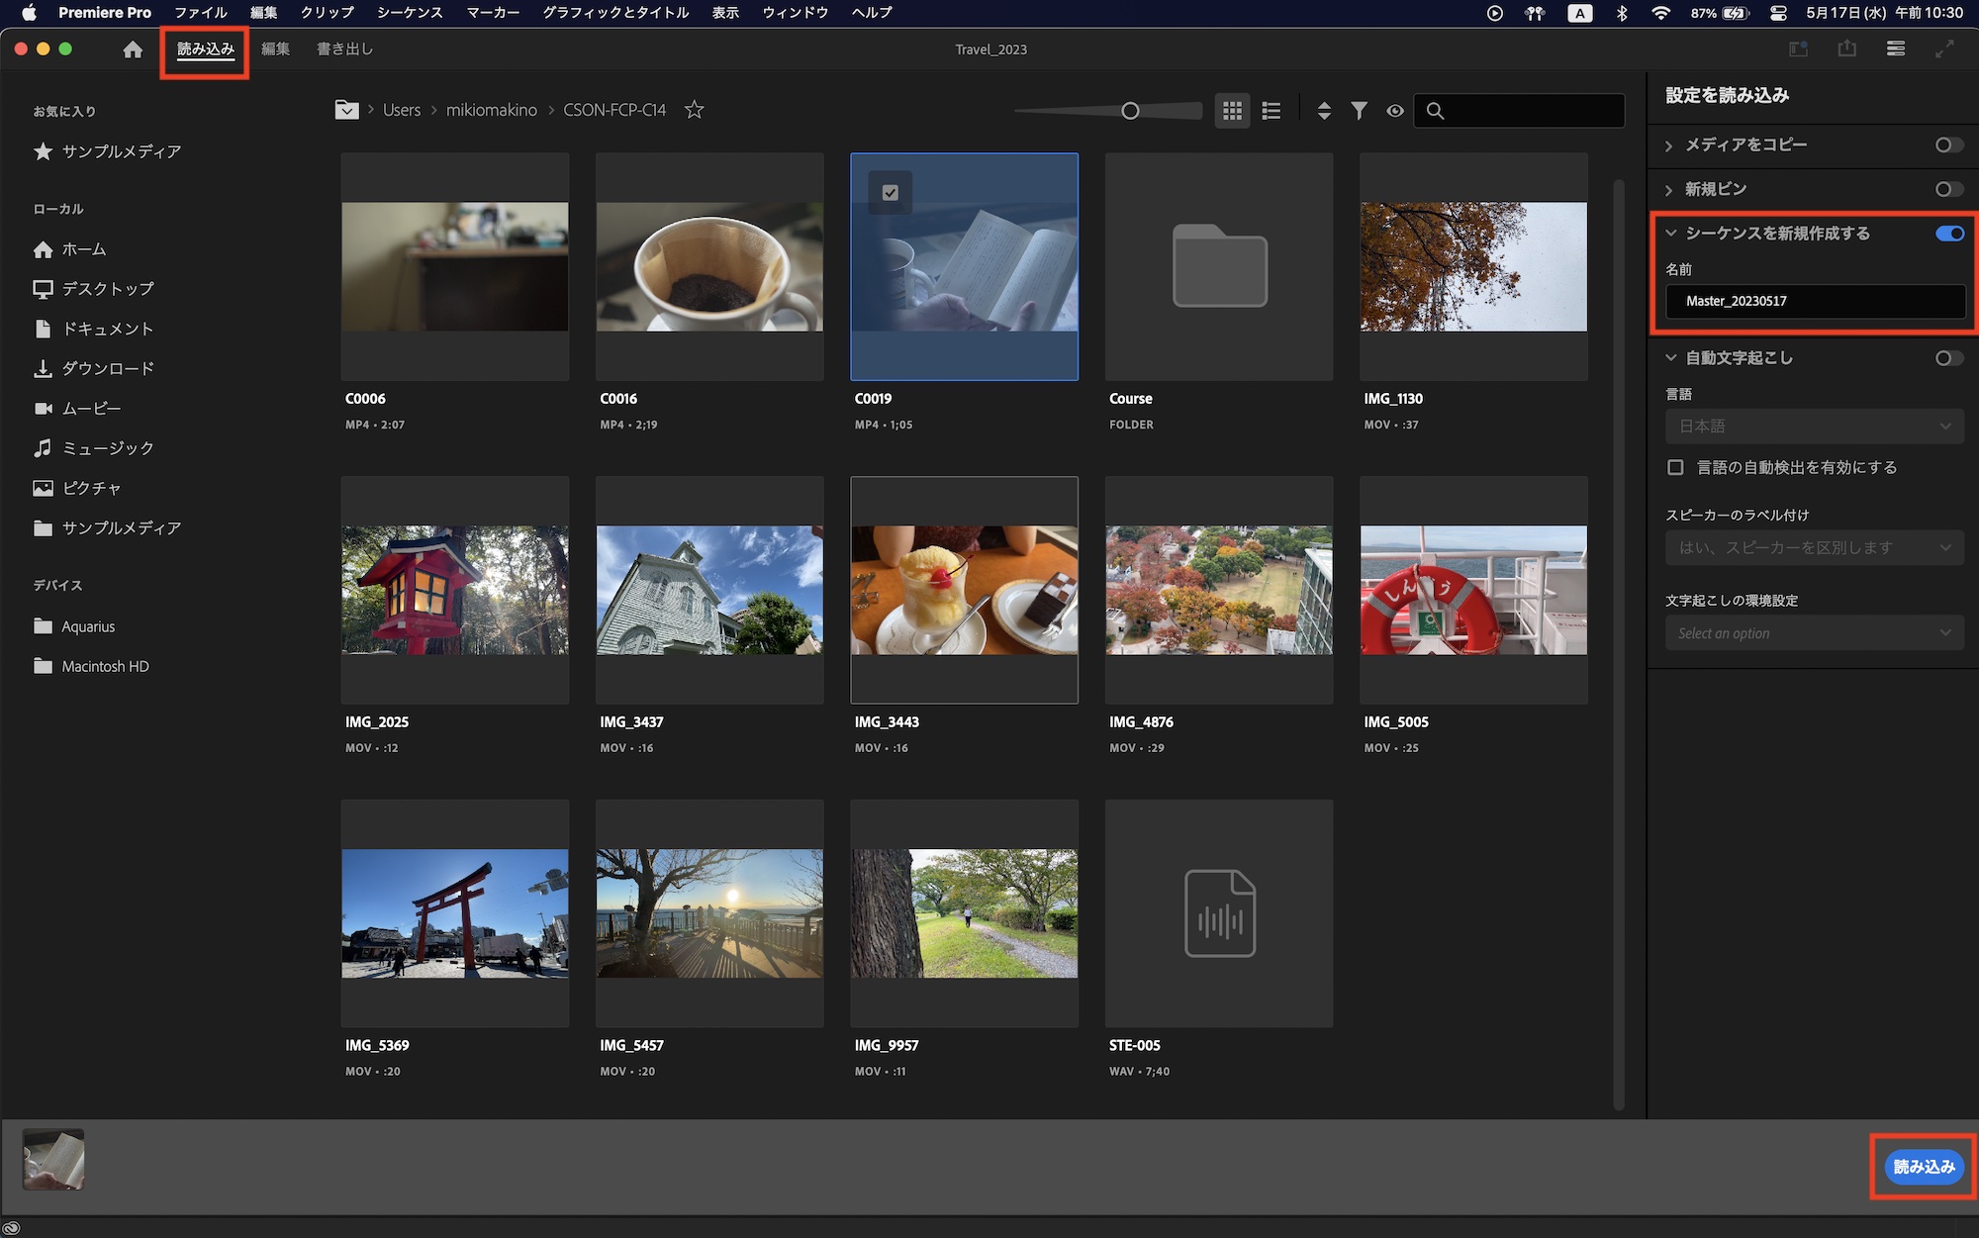Expand the 新規ビン section chevron
The image size is (1979, 1238).
(x=1669, y=190)
